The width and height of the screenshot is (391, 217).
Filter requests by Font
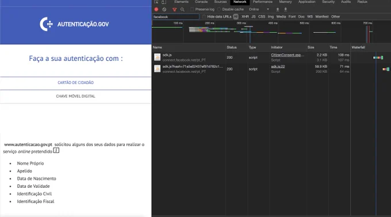(x=292, y=17)
